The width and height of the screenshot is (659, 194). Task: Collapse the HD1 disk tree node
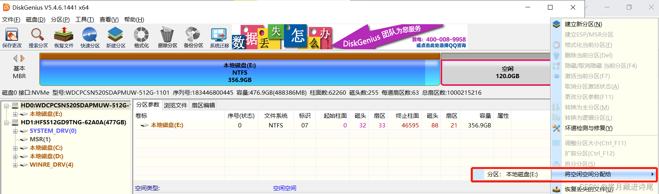point(7,122)
